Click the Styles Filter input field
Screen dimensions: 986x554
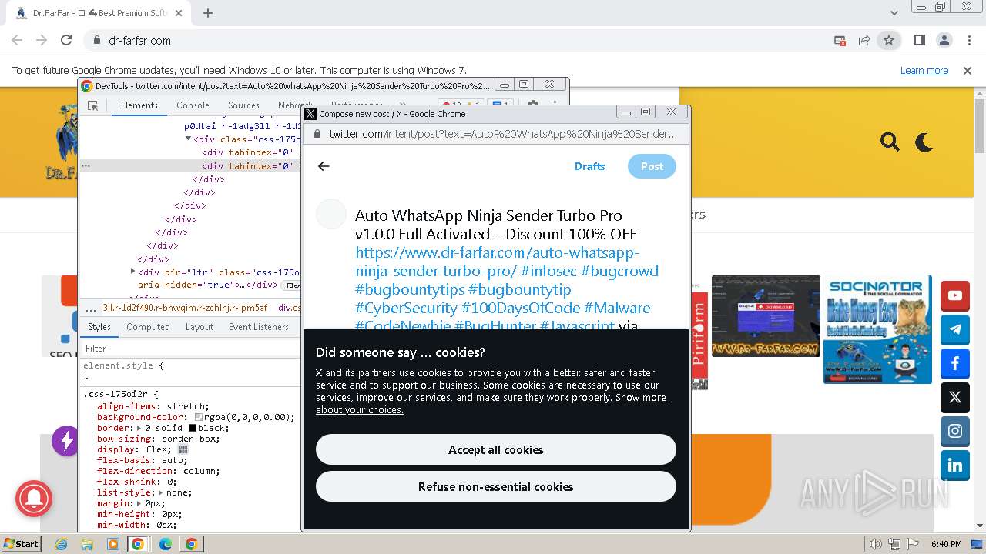click(x=189, y=349)
